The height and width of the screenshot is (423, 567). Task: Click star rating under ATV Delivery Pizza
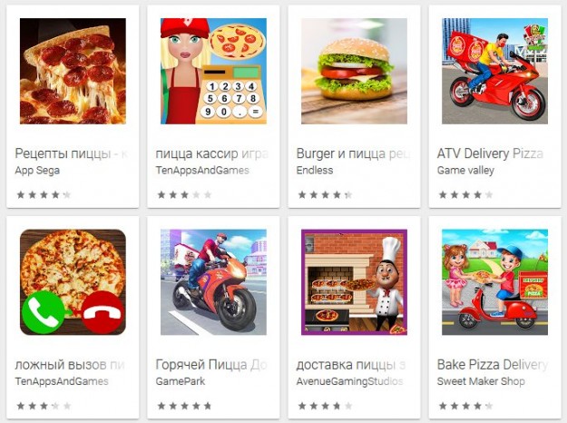(465, 195)
